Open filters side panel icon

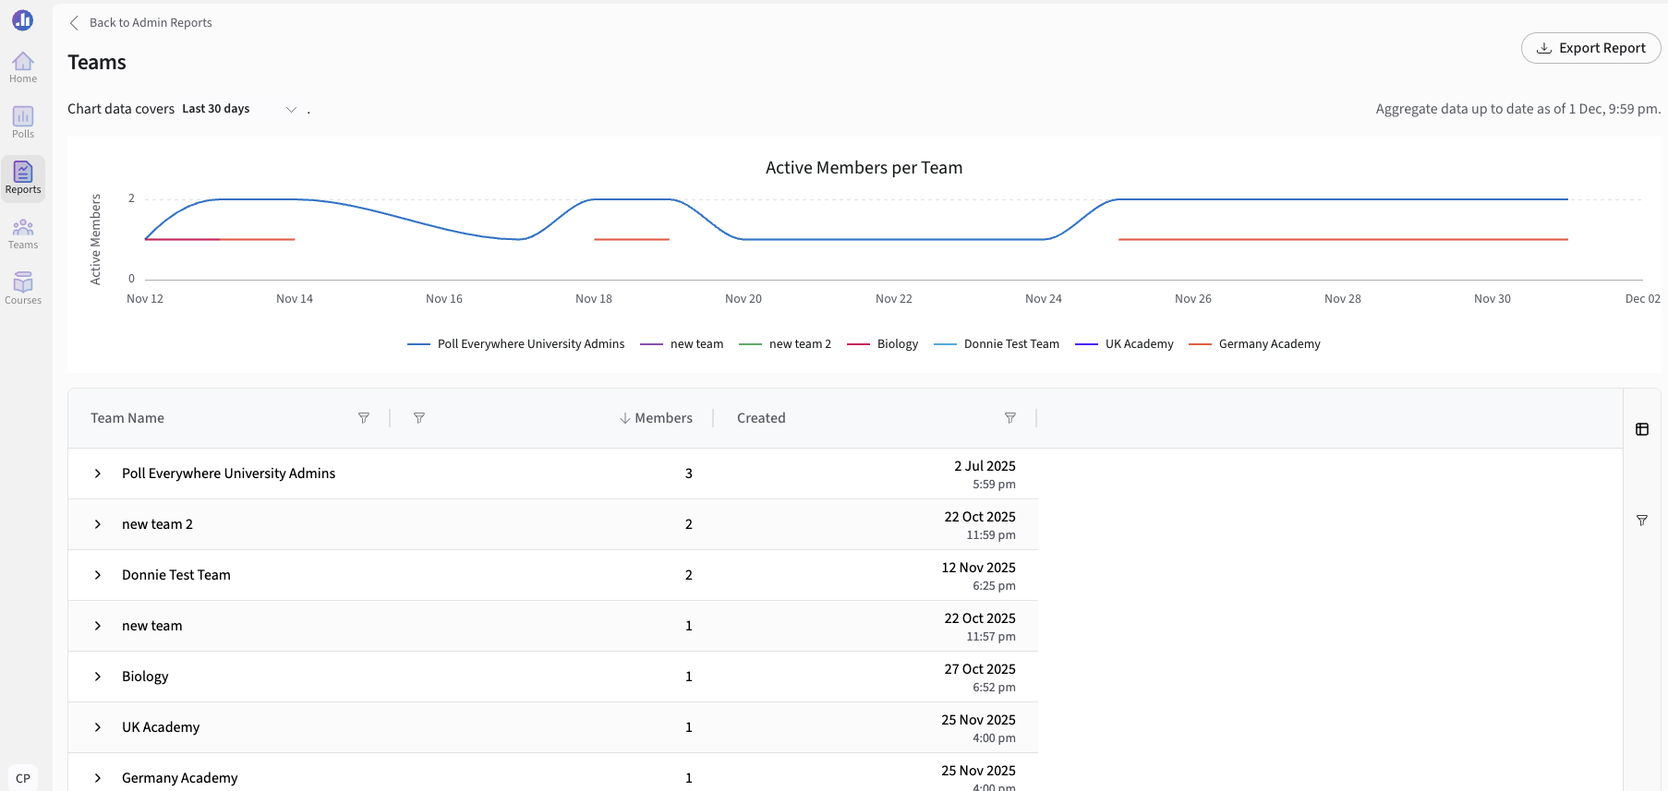(x=1642, y=521)
